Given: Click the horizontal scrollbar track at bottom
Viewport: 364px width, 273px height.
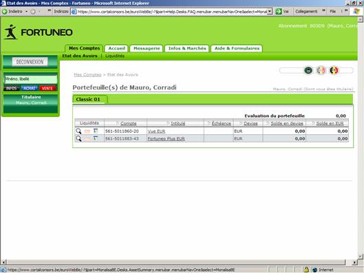Looking at the screenshot, I should point(176,262).
